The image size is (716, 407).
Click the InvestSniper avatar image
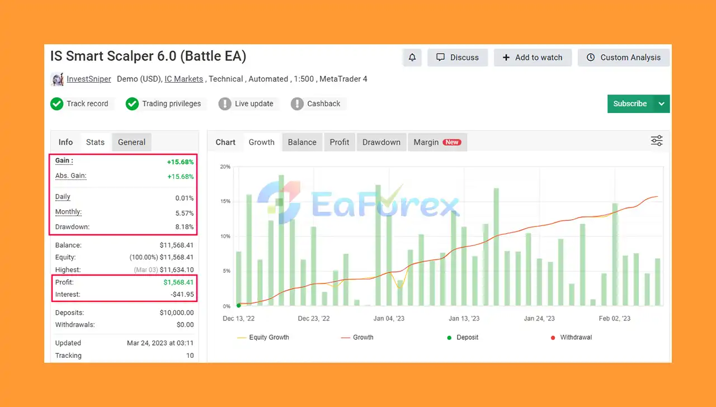56,79
